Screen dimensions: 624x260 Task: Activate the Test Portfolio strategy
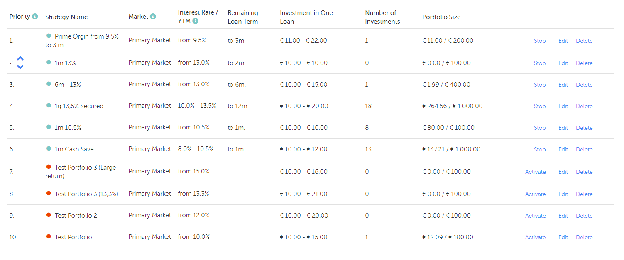(535, 237)
